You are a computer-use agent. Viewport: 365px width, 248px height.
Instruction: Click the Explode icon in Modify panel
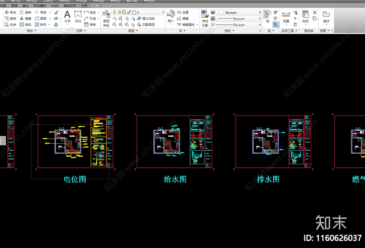click(x=56, y=18)
